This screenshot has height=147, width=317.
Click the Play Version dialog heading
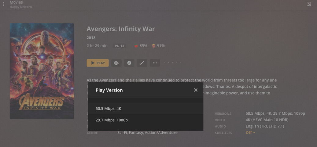[109, 90]
